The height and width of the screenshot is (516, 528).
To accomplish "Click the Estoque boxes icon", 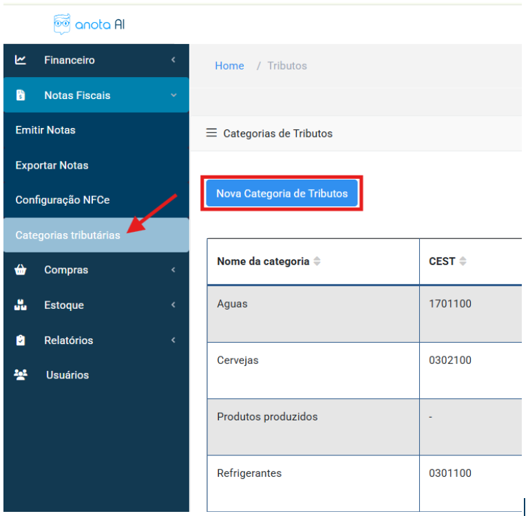I will 21,305.
